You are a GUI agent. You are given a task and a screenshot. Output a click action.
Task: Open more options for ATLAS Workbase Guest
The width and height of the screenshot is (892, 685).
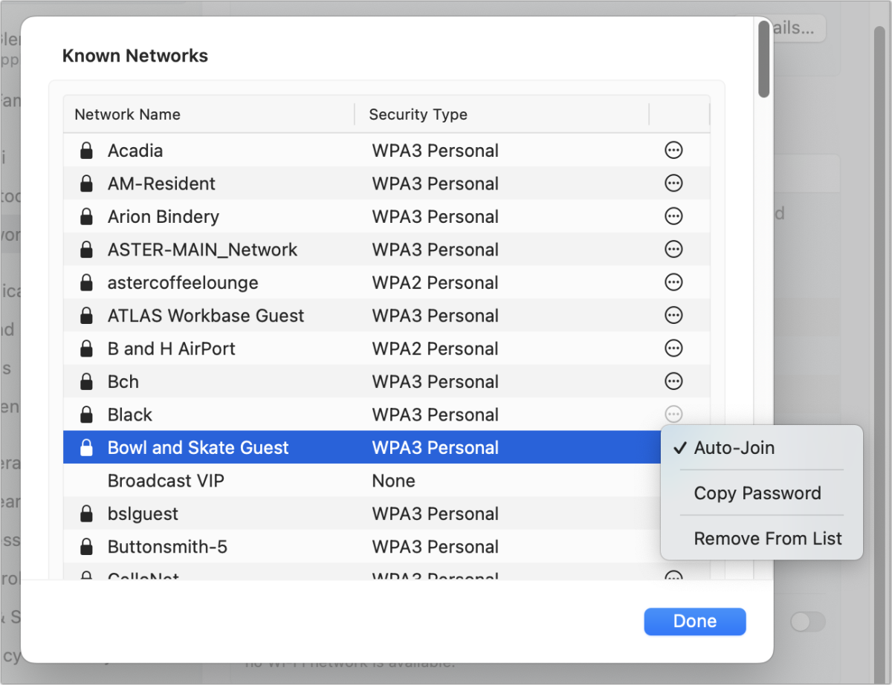pos(673,315)
